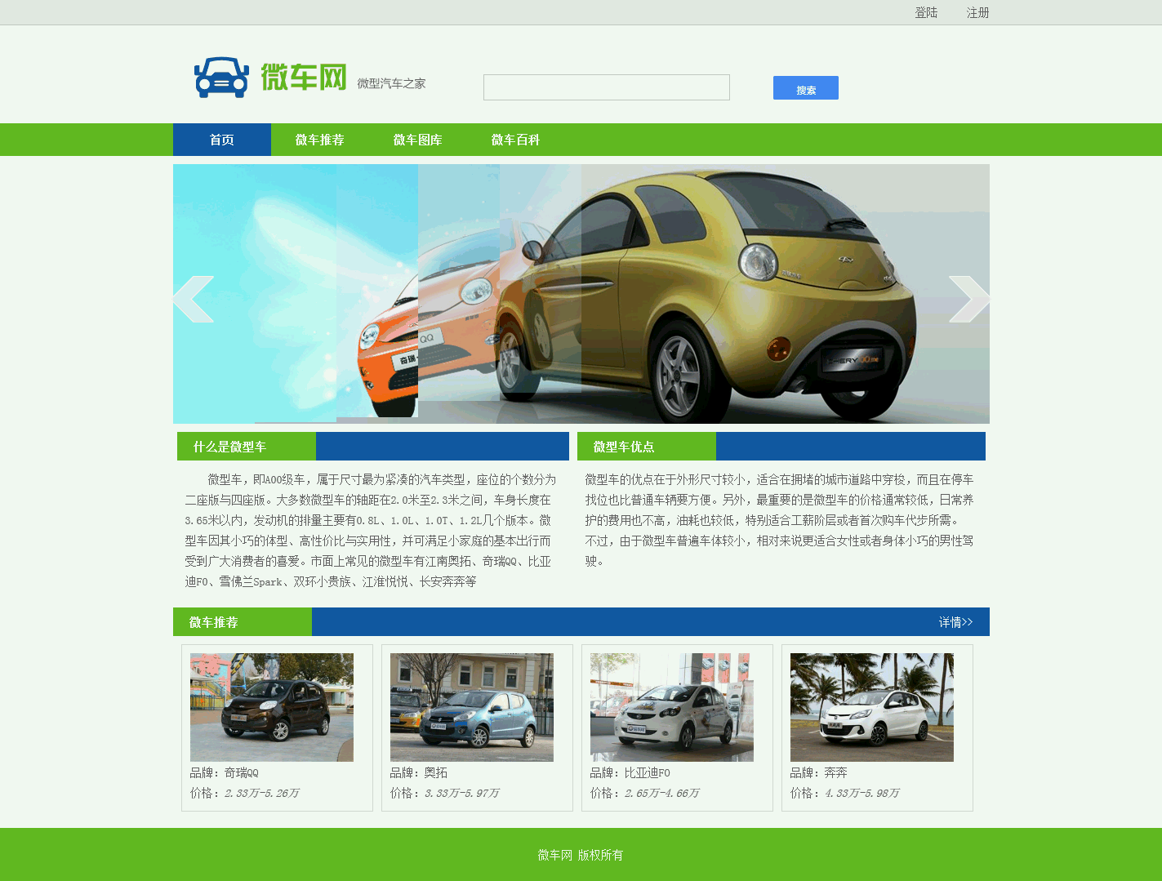
Task: Open the 注册 register link
Action: point(977,12)
